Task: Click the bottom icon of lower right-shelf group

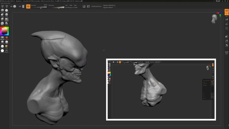Action: (226, 45)
